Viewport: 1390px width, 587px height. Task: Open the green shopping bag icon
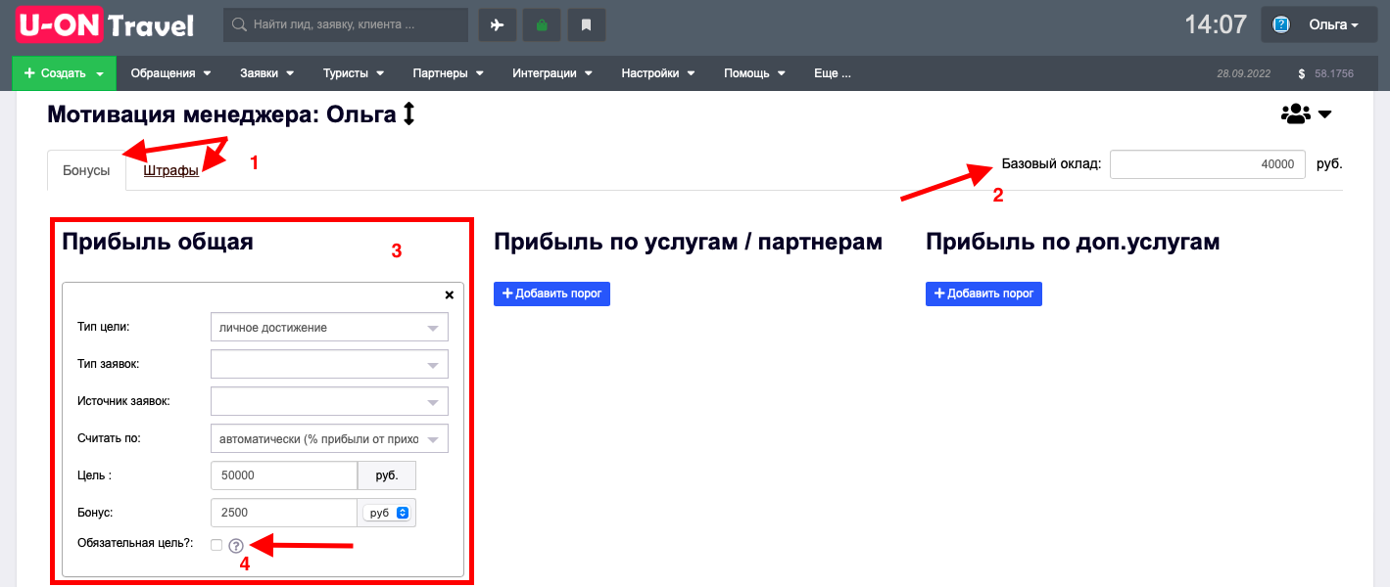click(542, 25)
